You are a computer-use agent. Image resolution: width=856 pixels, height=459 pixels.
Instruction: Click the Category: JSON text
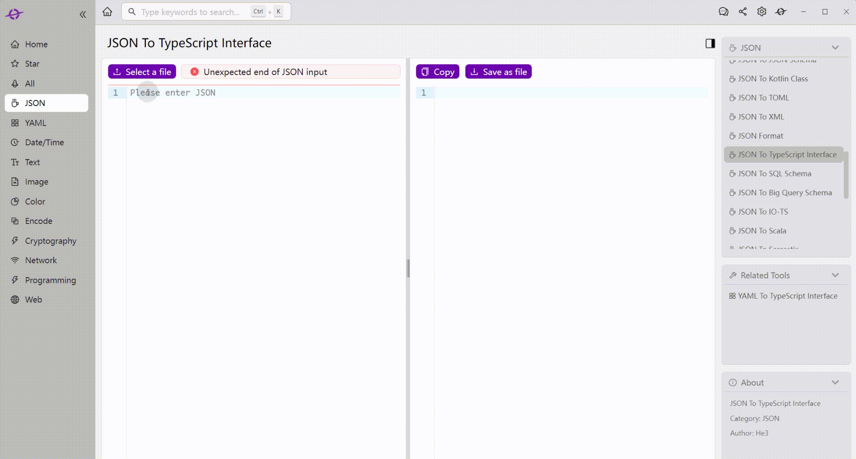tap(754, 418)
